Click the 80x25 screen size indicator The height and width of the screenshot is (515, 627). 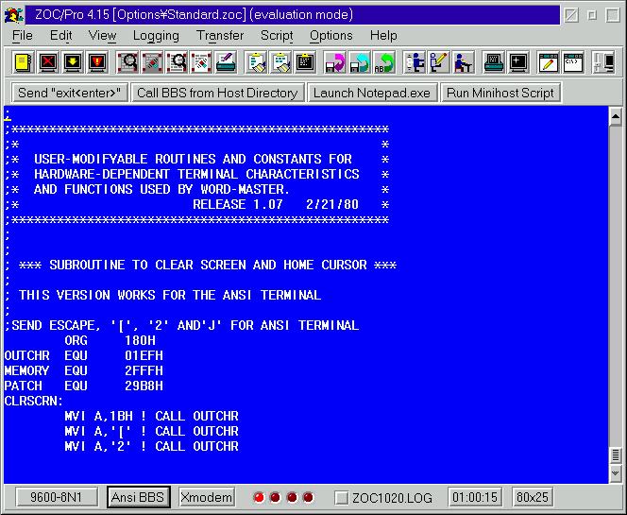(533, 497)
